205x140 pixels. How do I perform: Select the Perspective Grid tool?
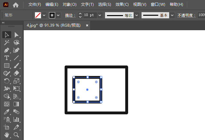click(16, 96)
